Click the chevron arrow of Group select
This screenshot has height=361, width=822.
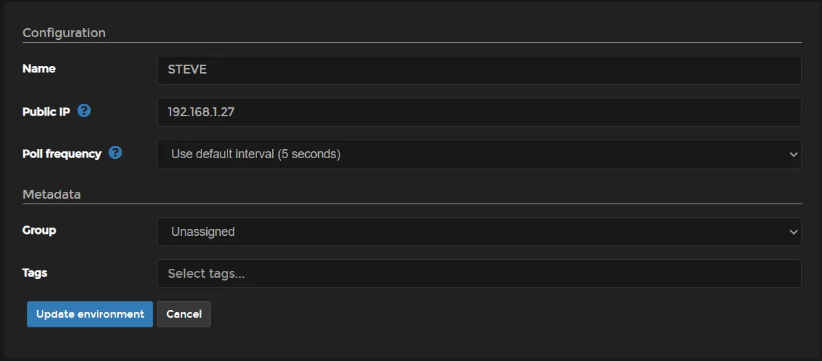point(794,232)
